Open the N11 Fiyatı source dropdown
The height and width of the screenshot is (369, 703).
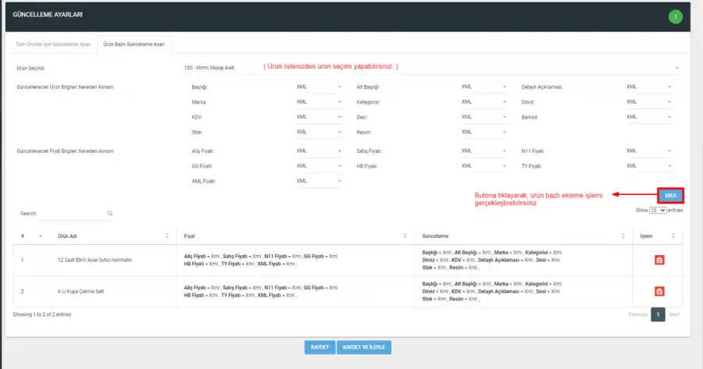click(x=648, y=151)
